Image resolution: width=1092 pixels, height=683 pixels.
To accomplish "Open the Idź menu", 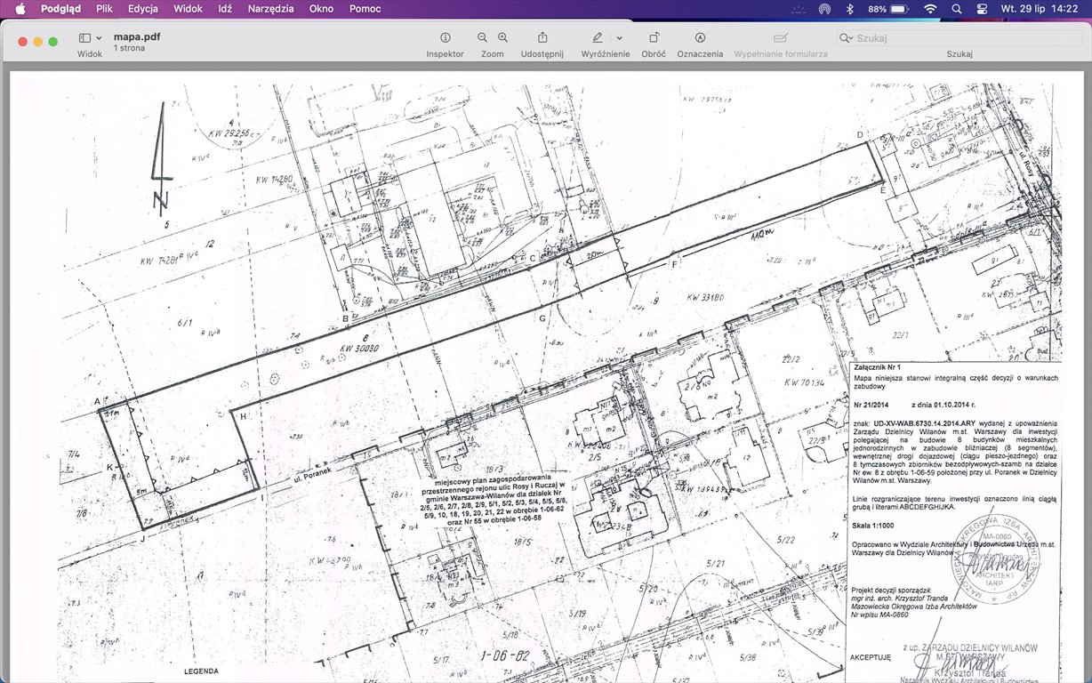I will click(225, 9).
